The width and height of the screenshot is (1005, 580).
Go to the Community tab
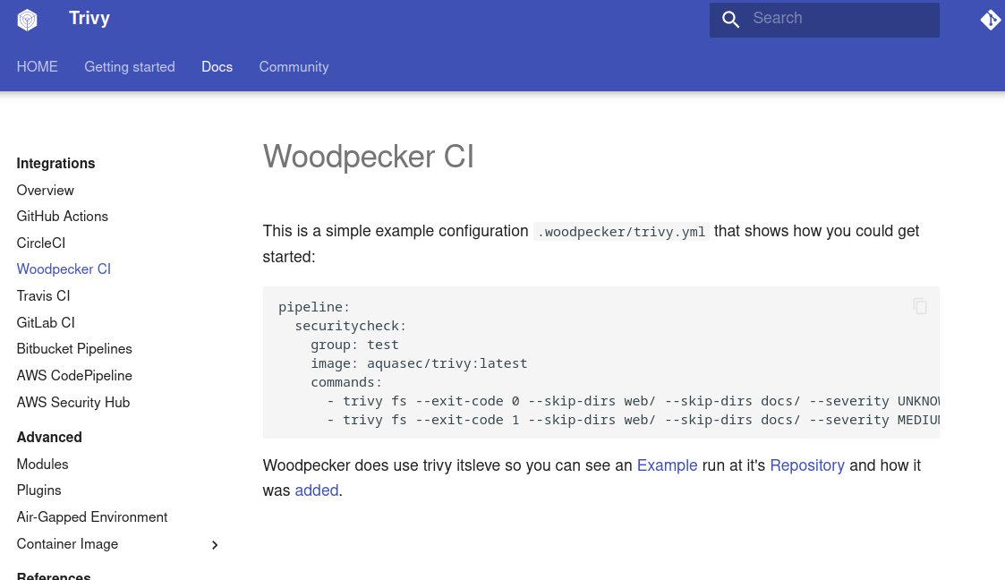coord(294,66)
